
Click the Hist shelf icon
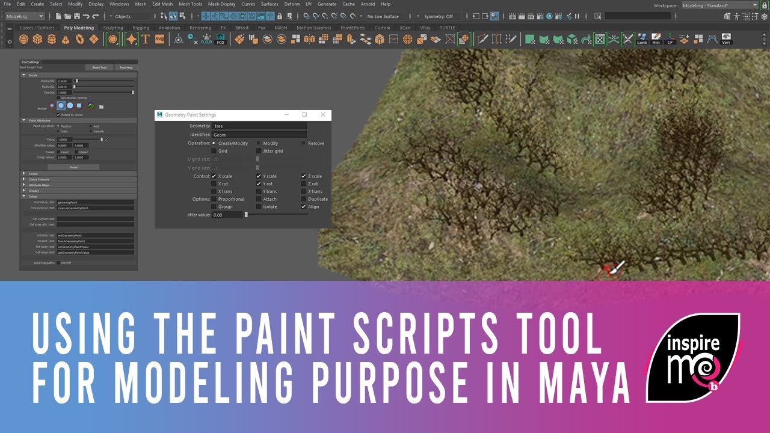656,39
